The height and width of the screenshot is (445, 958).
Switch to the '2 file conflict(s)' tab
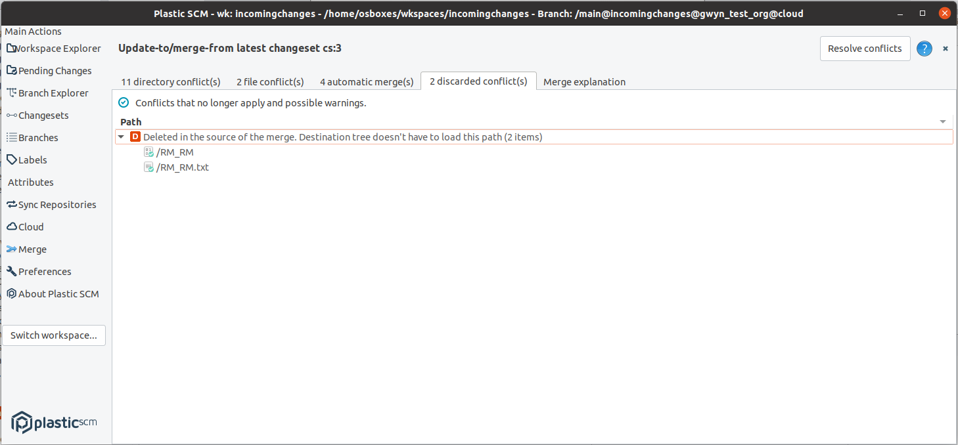pyautogui.click(x=269, y=81)
